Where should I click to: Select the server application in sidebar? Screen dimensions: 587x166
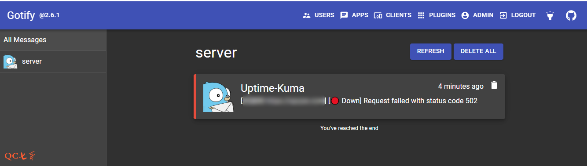point(53,61)
